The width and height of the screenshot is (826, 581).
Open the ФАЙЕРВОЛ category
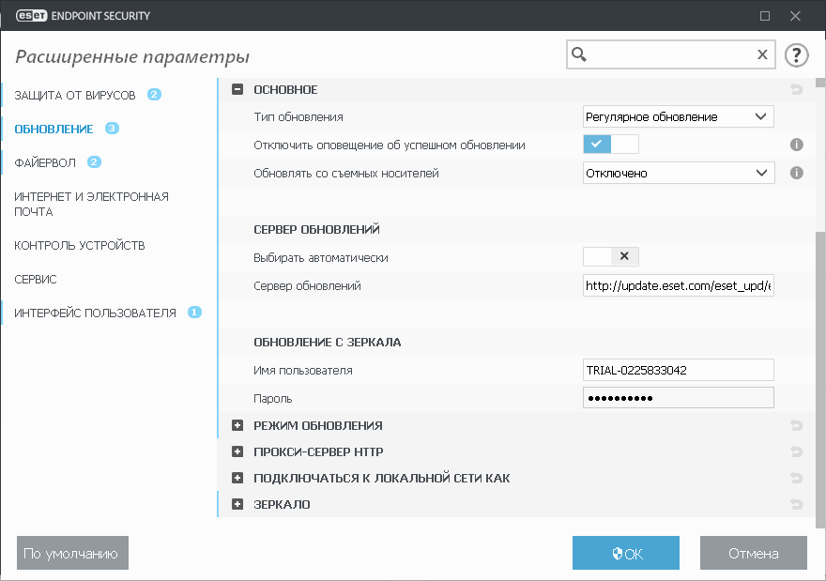(45, 162)
